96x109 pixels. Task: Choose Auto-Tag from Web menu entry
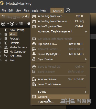coord(60,16)
